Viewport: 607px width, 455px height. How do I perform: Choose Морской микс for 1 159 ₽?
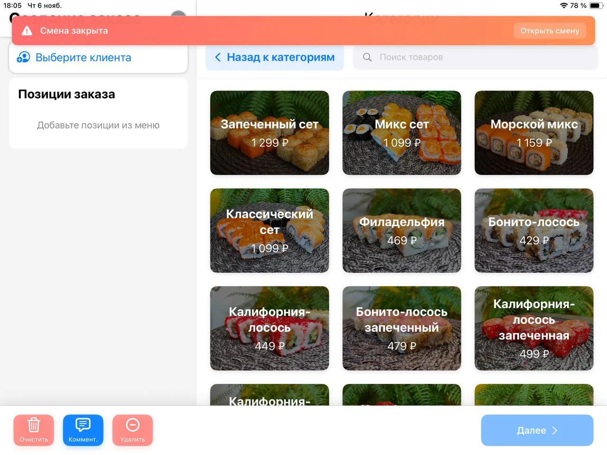coord(534,133)
